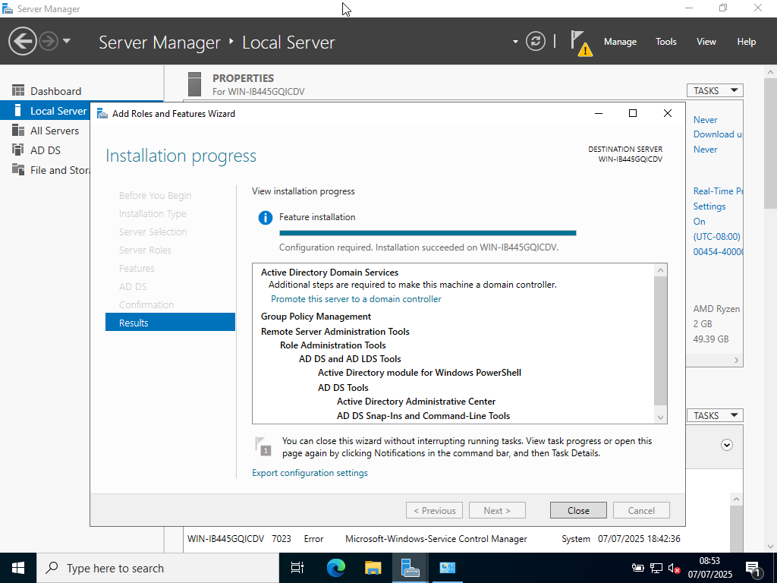Select the Confirmation wizard step
Image resolution: width=777 pixels, height=583 pixels.
click(x=146, y=304)
